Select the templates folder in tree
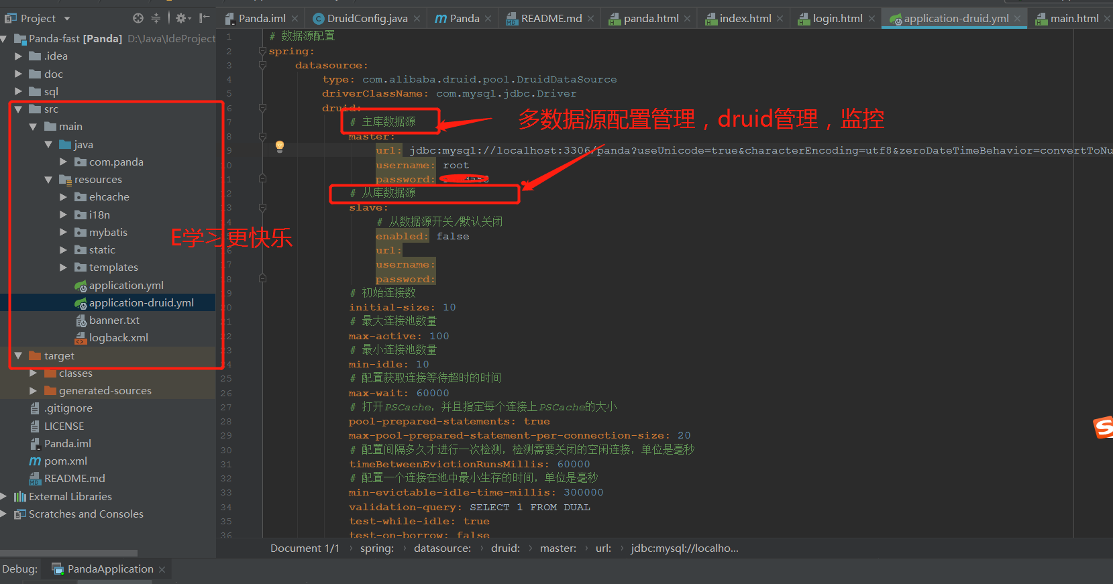Image resolution: width=1113 pixels, height=584 pixels. [113, 268]
